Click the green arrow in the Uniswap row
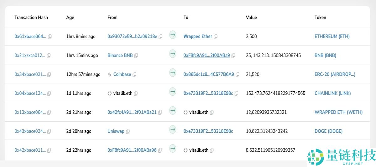 (173, 129)
